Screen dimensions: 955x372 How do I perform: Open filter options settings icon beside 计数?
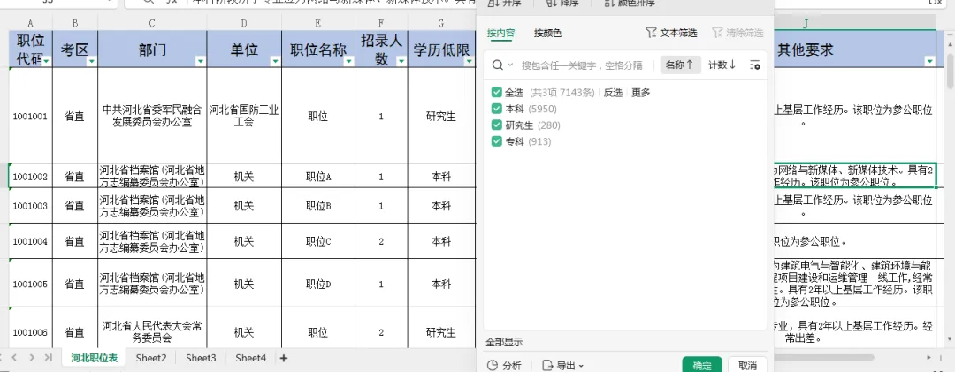tap(755, 65)
